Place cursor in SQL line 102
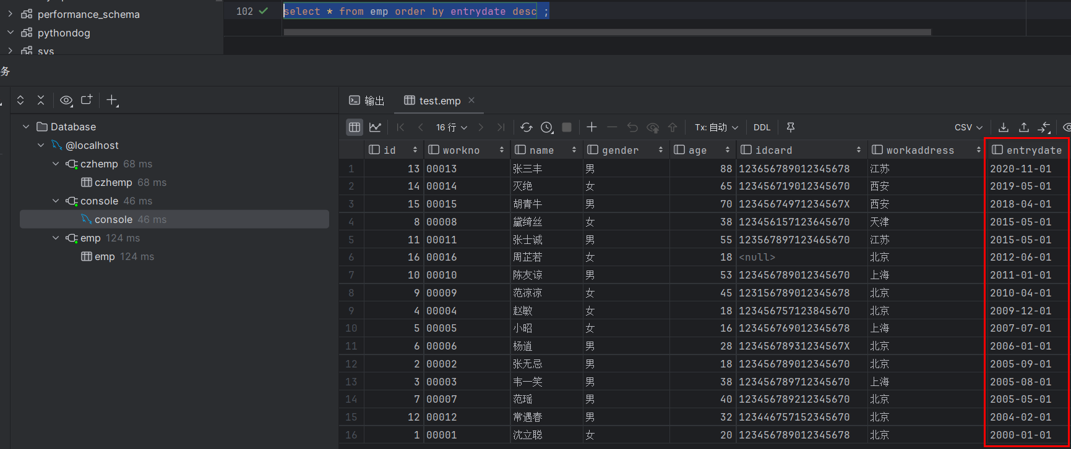 point(416,11)
